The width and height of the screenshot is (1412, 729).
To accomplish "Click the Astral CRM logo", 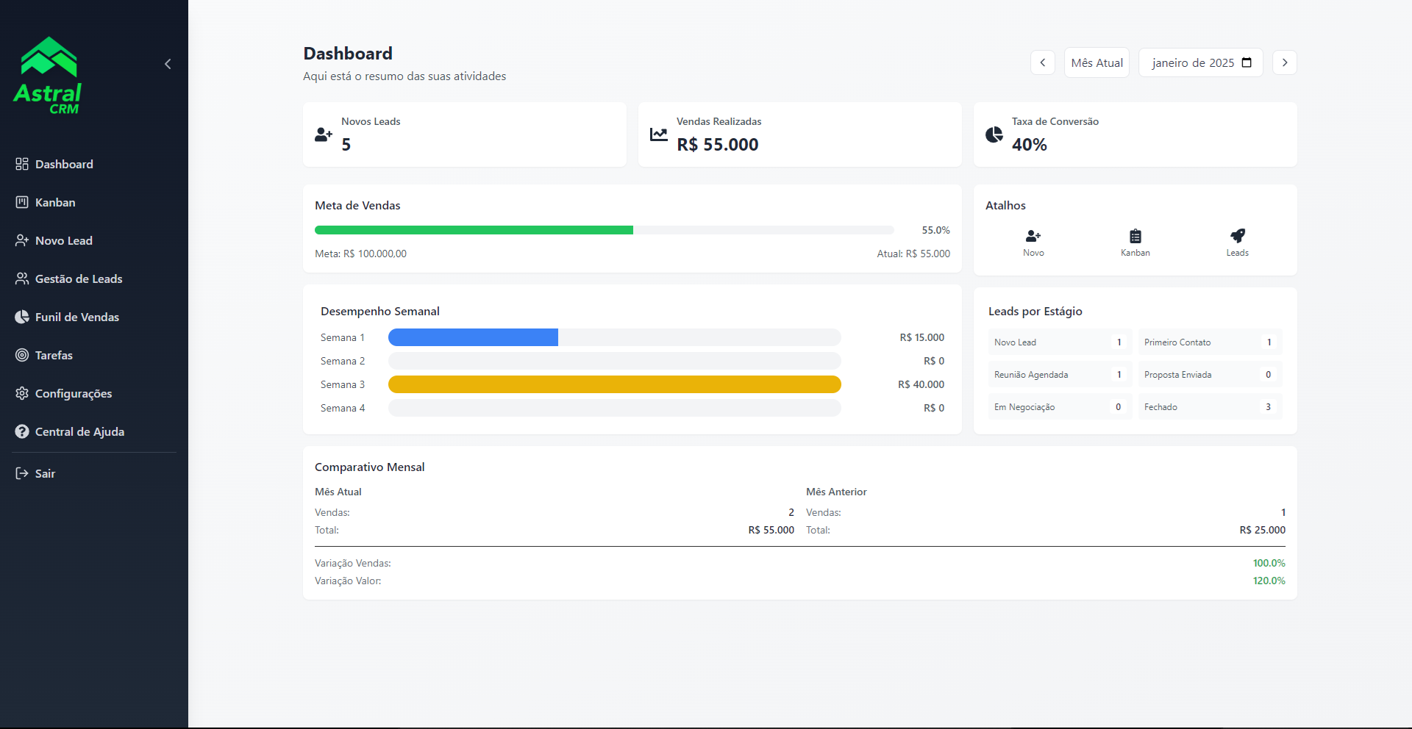I will [x=49, y=76].
